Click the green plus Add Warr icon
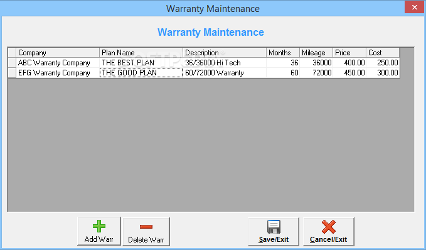 (x=99, y=226)
